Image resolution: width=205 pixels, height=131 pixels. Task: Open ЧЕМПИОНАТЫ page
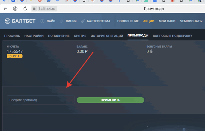pos(191,21)
